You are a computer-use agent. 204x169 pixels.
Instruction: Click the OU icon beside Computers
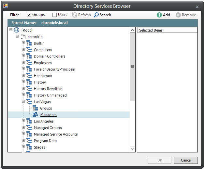coord(29,50)
